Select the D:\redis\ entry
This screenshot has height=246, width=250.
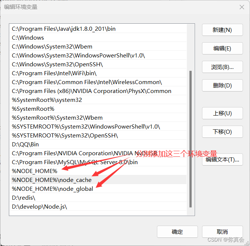(98, 198)
